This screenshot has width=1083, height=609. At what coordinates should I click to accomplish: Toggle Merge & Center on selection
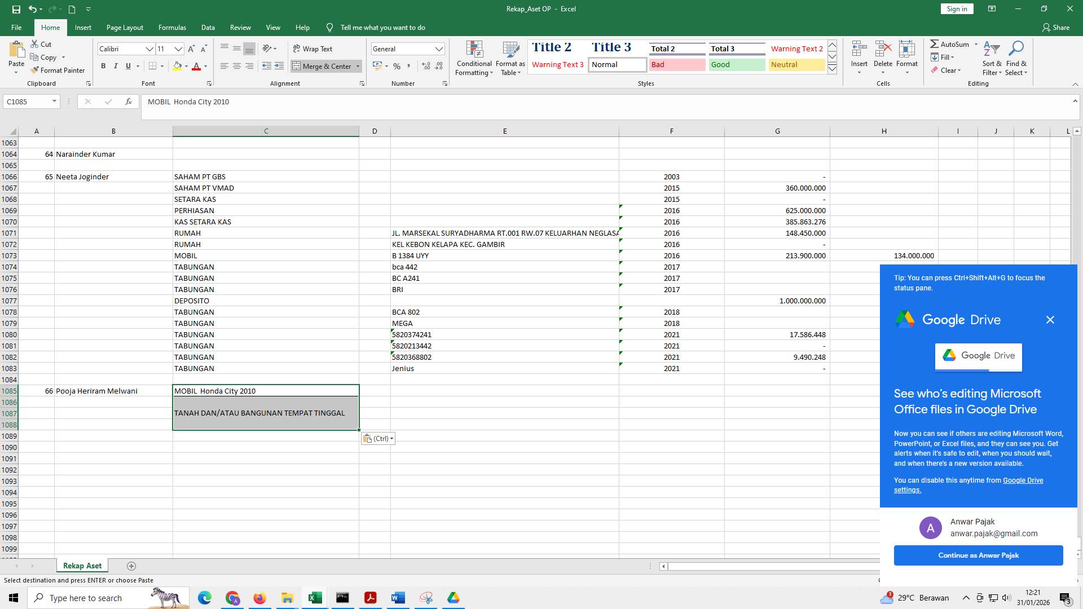326,66
